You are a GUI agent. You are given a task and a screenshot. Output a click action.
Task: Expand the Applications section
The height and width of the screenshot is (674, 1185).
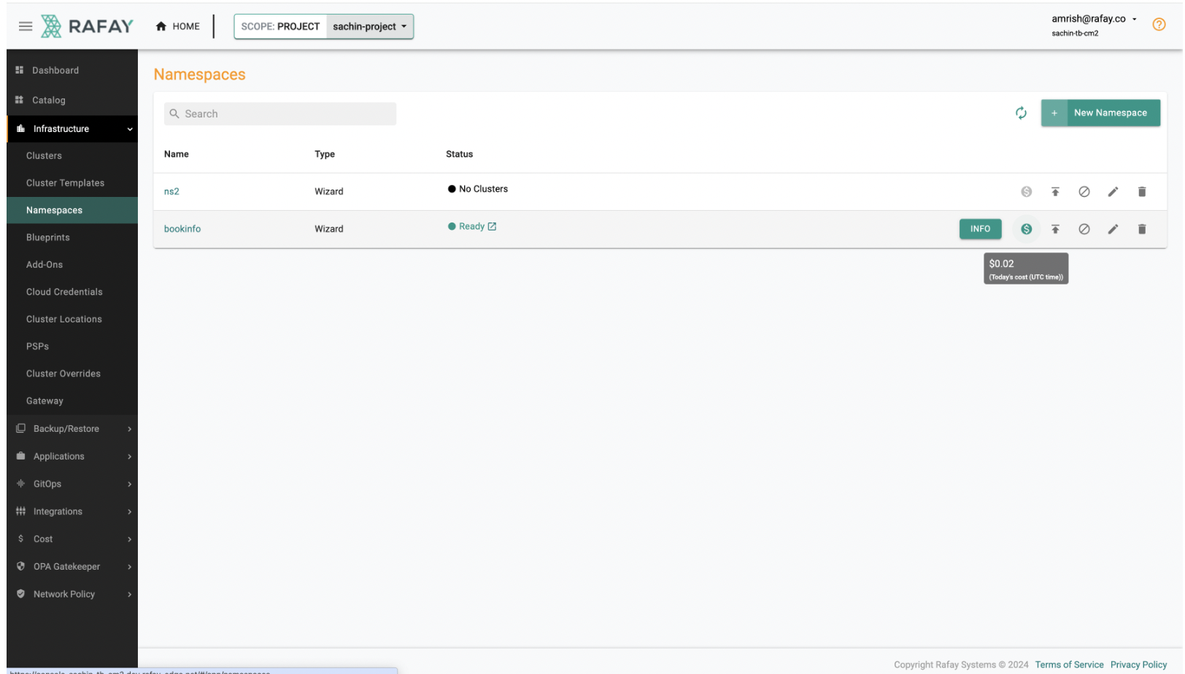tap(72, 456)
